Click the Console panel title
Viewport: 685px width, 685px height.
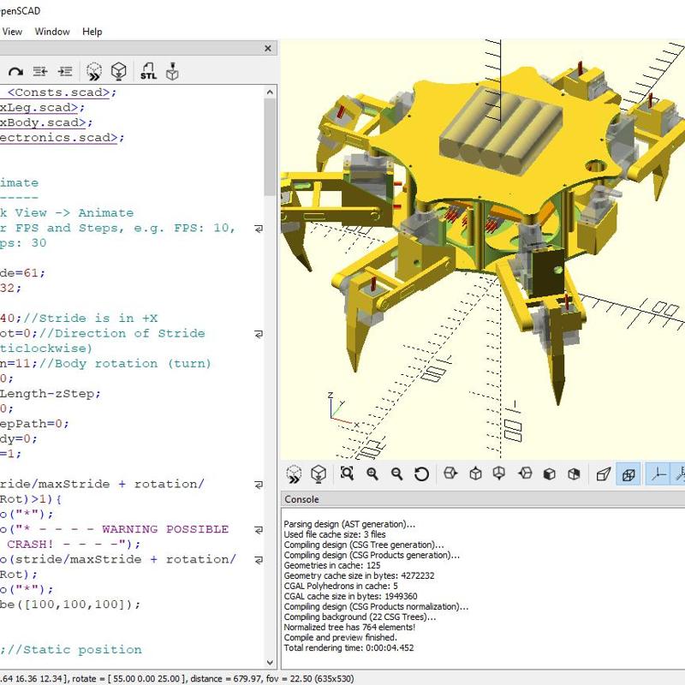tap(301, 499)
